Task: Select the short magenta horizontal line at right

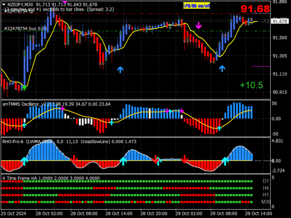Action: coord(261,66)
